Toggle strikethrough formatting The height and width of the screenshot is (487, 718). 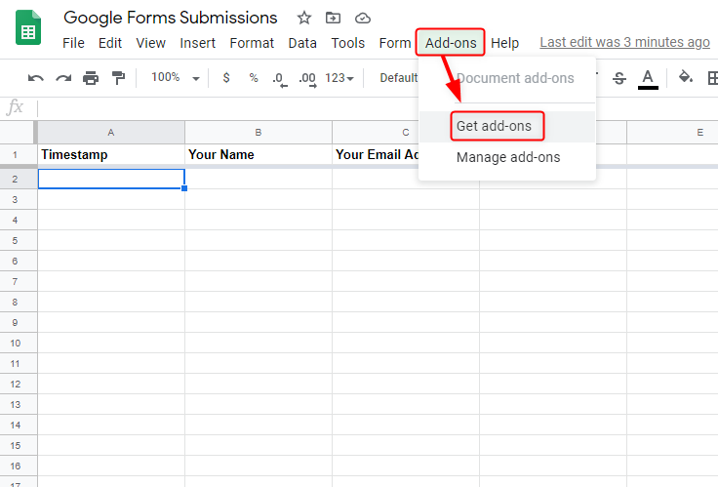point(619,78)
